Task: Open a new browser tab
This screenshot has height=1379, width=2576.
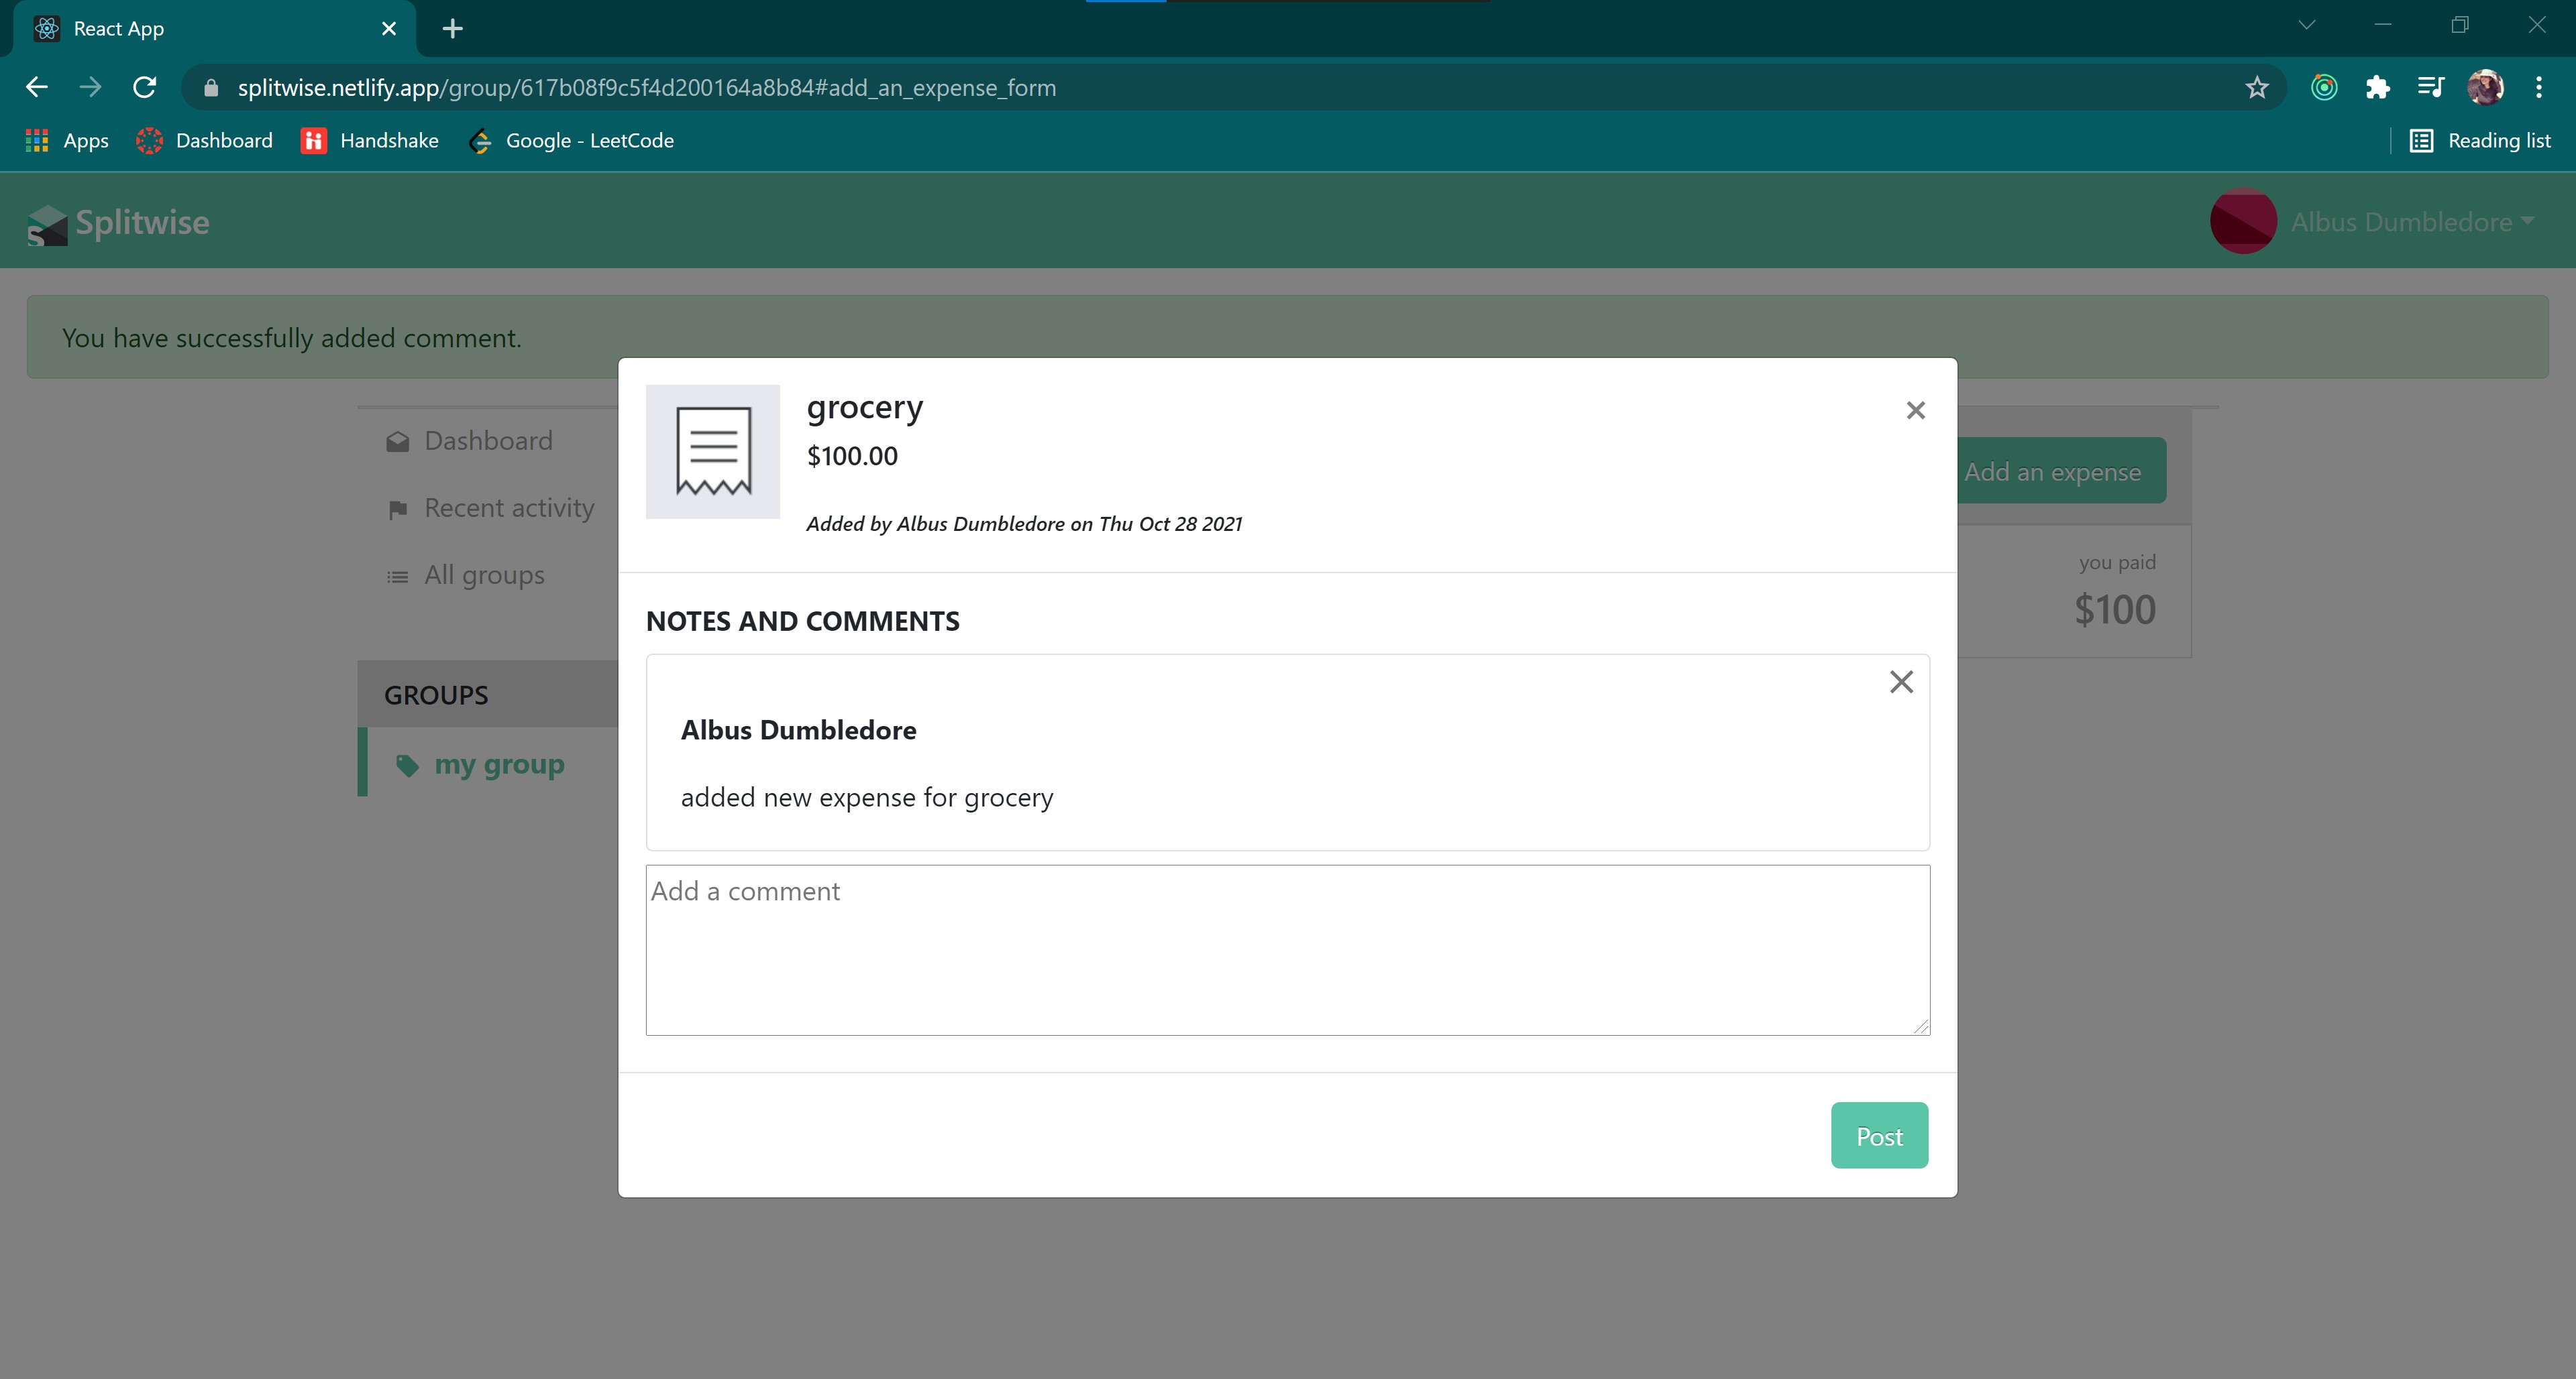Action: point(452,29)
